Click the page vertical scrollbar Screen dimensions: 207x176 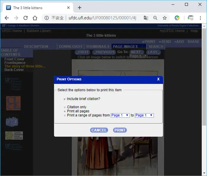pyautogui.click(x=204, y=77)
